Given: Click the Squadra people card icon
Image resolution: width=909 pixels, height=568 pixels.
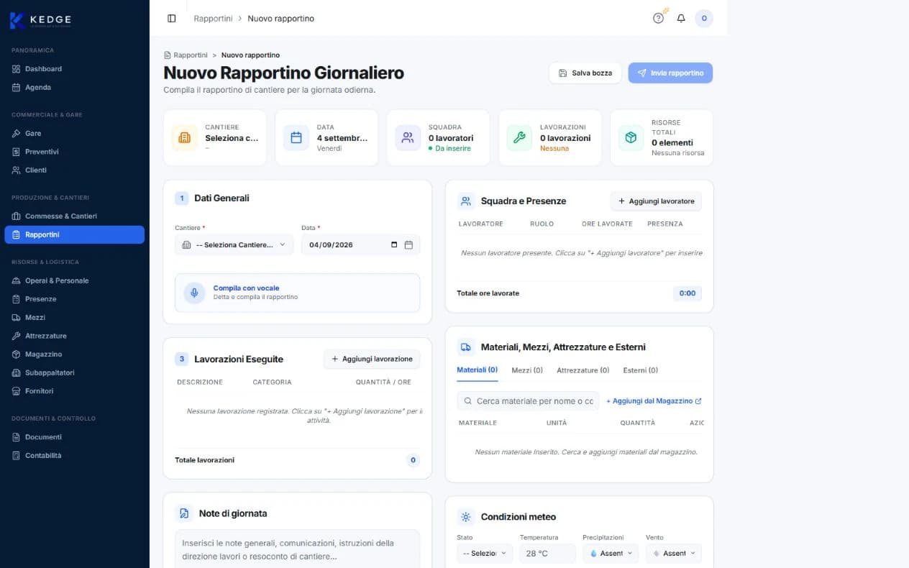Looking at the screenshot, I should (x=408, y=137).
